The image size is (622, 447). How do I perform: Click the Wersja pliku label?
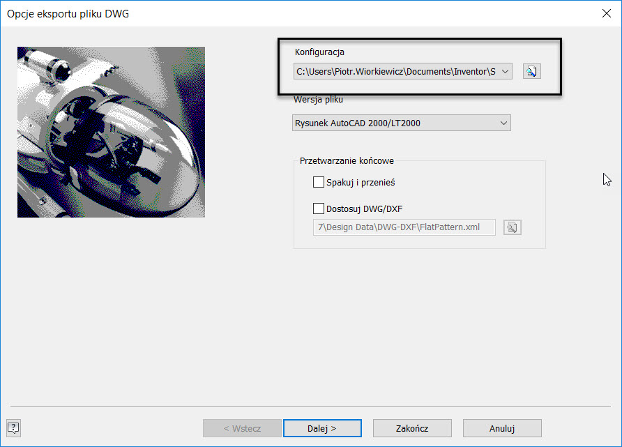pos(318,100)
